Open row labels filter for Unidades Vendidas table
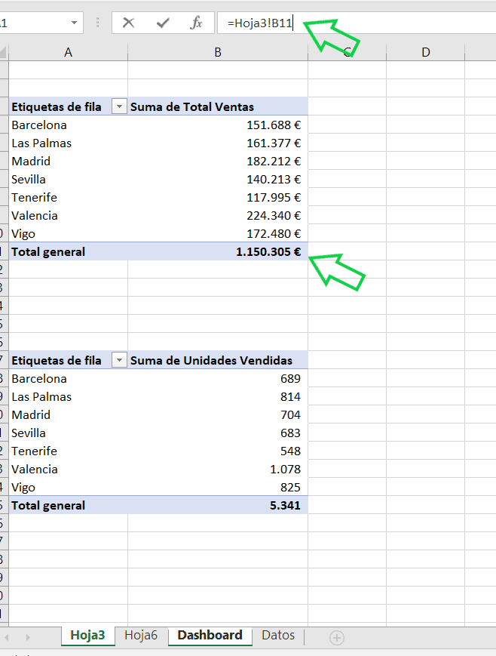 [119, 360]
